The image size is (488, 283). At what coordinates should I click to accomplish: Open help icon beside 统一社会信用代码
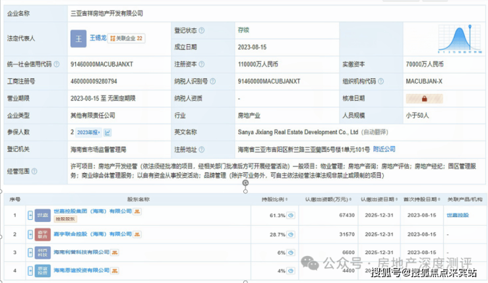56,64
